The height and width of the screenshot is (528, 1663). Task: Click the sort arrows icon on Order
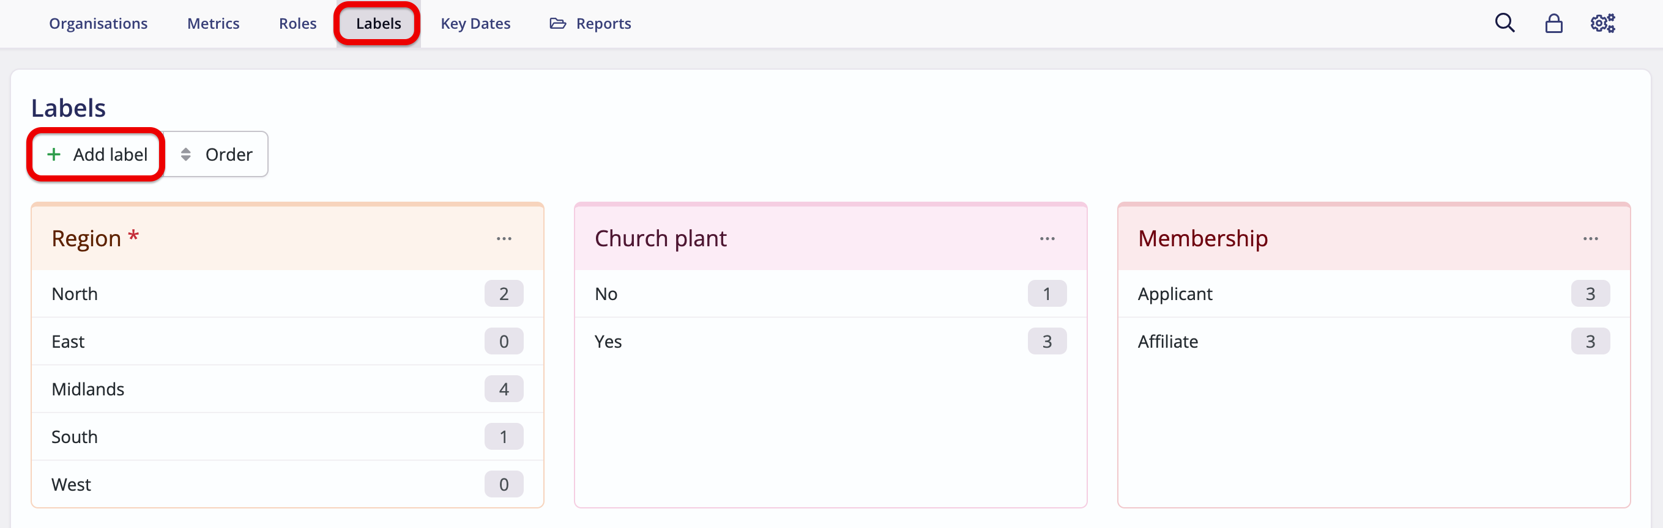click(186, 154)
